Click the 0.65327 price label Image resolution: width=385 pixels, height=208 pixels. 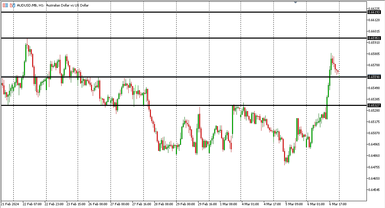[374, 106]
